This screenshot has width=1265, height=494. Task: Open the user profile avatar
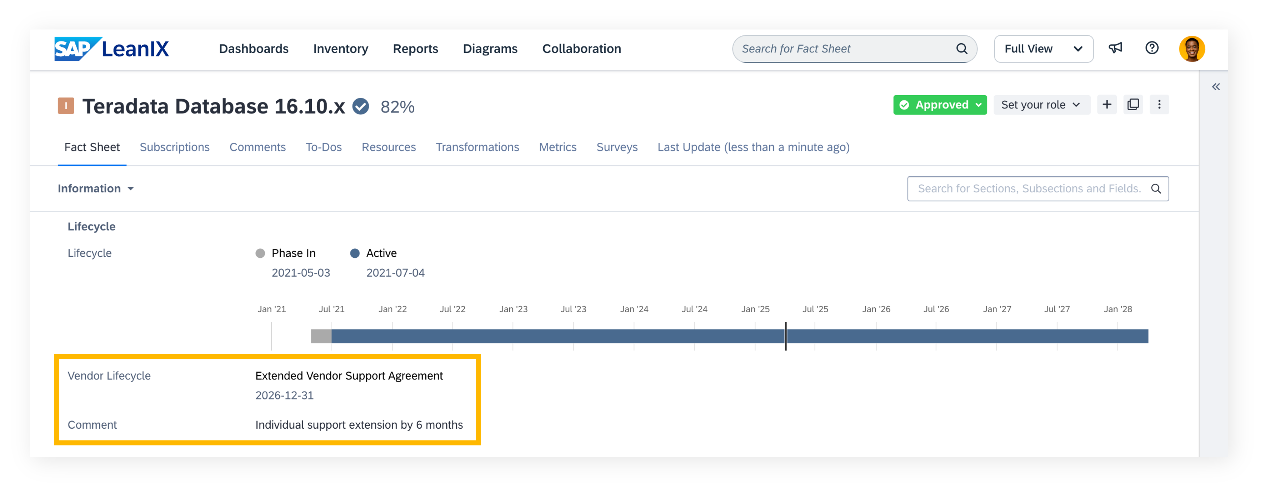coord(1192,49)
